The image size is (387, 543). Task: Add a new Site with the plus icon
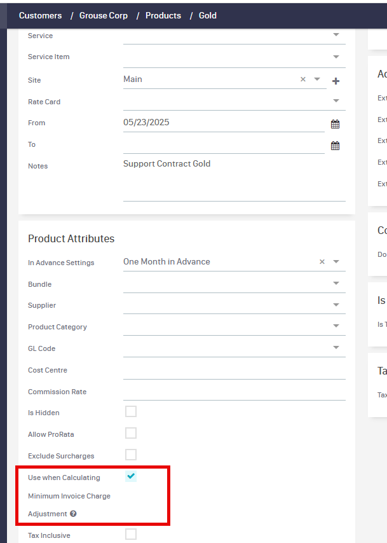[x=336, y=81]
